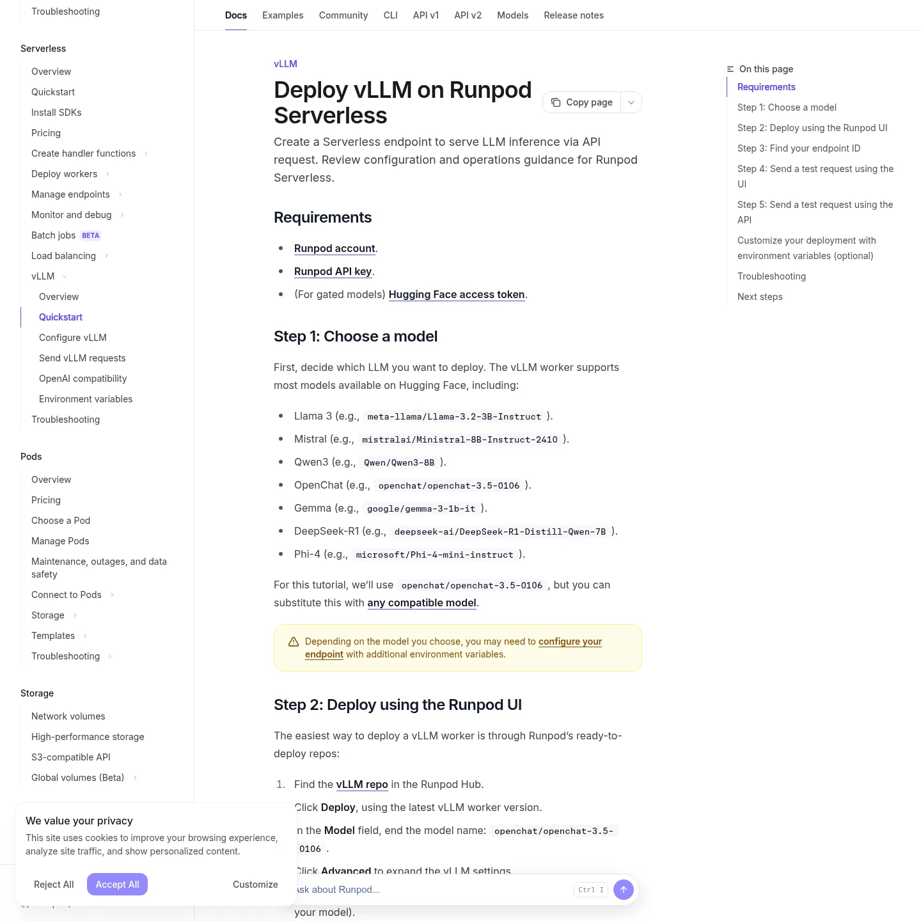Switch to the Examples tab
921x921 pixels.
283,15
